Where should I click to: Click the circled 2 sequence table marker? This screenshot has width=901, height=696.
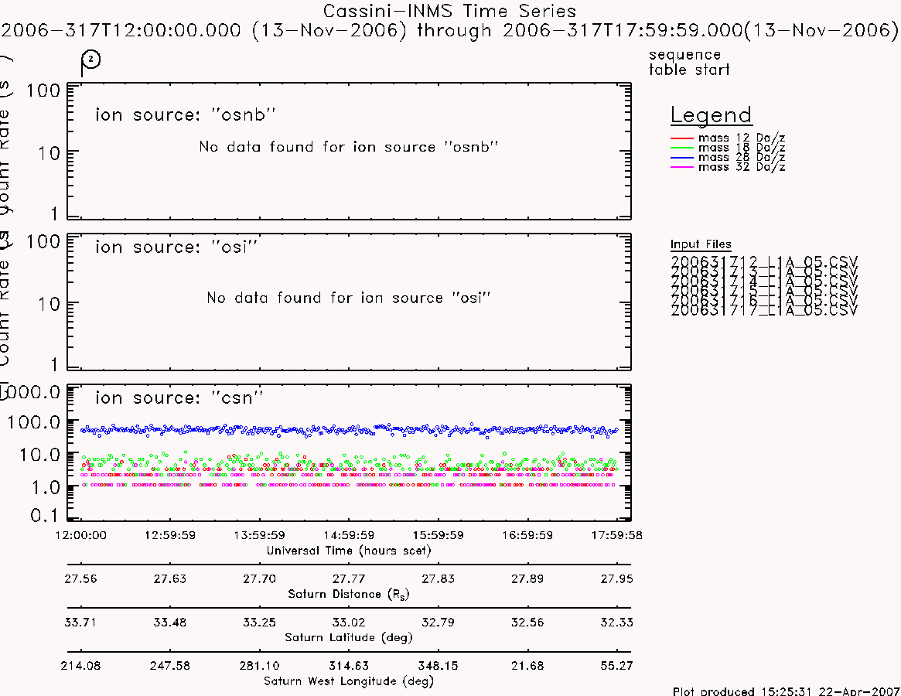(x=90, y=60)
